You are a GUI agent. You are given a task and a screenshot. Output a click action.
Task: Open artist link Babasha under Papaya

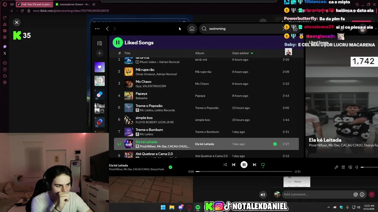pos(141,98)
